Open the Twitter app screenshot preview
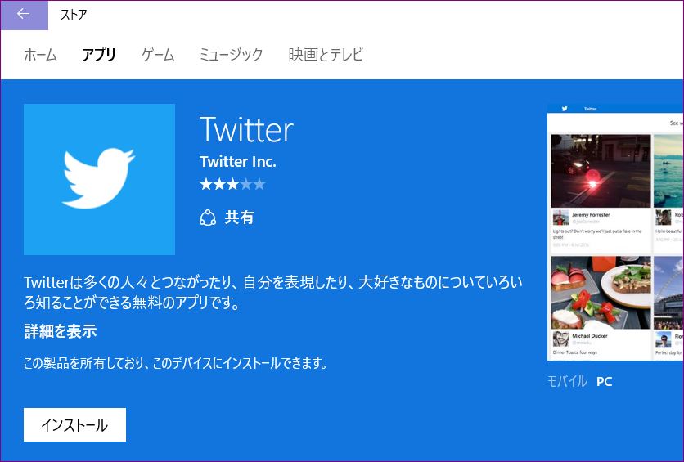Viewport: 684px width, 462px height. coord(615,232)
